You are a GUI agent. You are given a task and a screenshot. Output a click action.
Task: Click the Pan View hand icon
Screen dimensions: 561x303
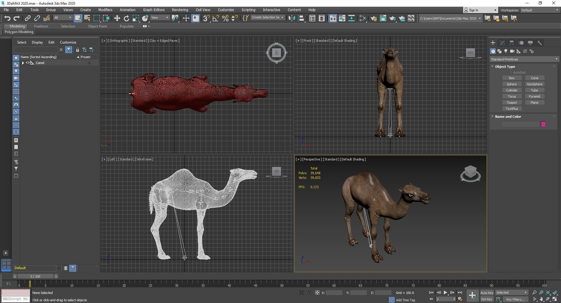(541, 299)
